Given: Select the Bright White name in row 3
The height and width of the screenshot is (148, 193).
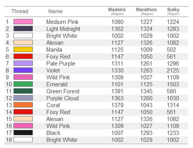Looking at the screenshot, I should [x=62, y=36].
